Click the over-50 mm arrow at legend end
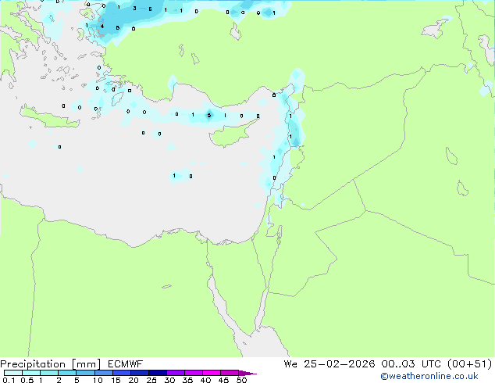This screenshot has width=495, height=383. [247, 373]
